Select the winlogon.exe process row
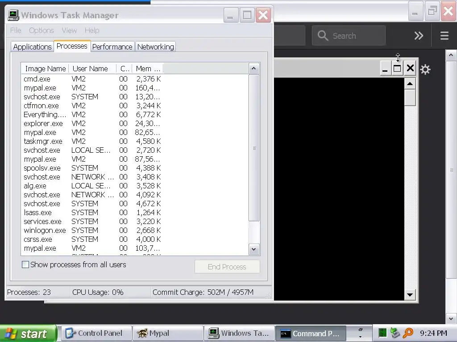 (92, 230)
